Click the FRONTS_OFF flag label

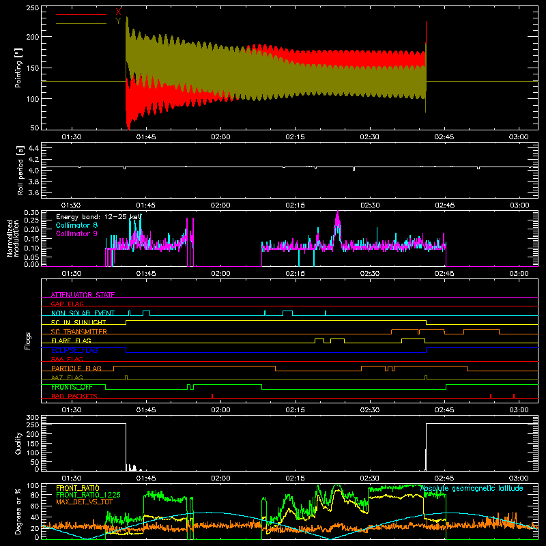pyautogui.click(x=72, y=387)
